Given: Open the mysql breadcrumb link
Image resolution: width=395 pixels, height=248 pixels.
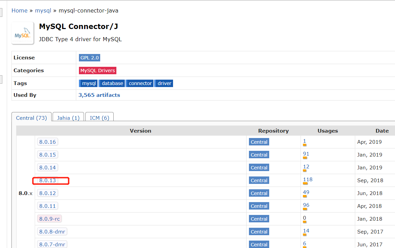Looking at the screenshot, I should (43, 10).
